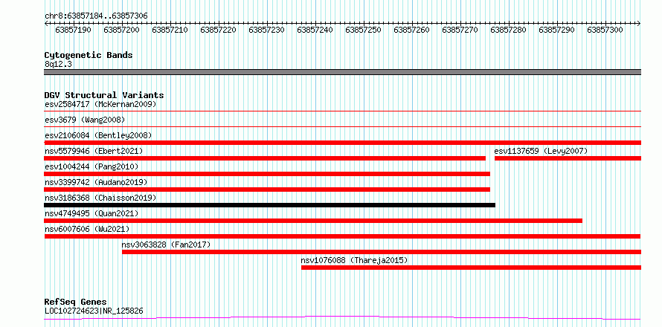Select the DGV Structural Variants track title
The width and height of the screenshot is (662, 327).
click(104, 95)
